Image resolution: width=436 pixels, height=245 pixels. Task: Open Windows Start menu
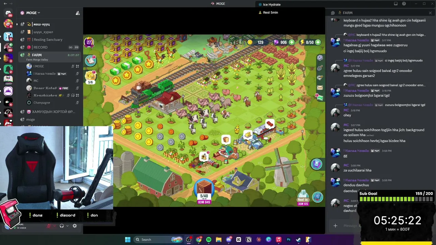click(128, 240)
